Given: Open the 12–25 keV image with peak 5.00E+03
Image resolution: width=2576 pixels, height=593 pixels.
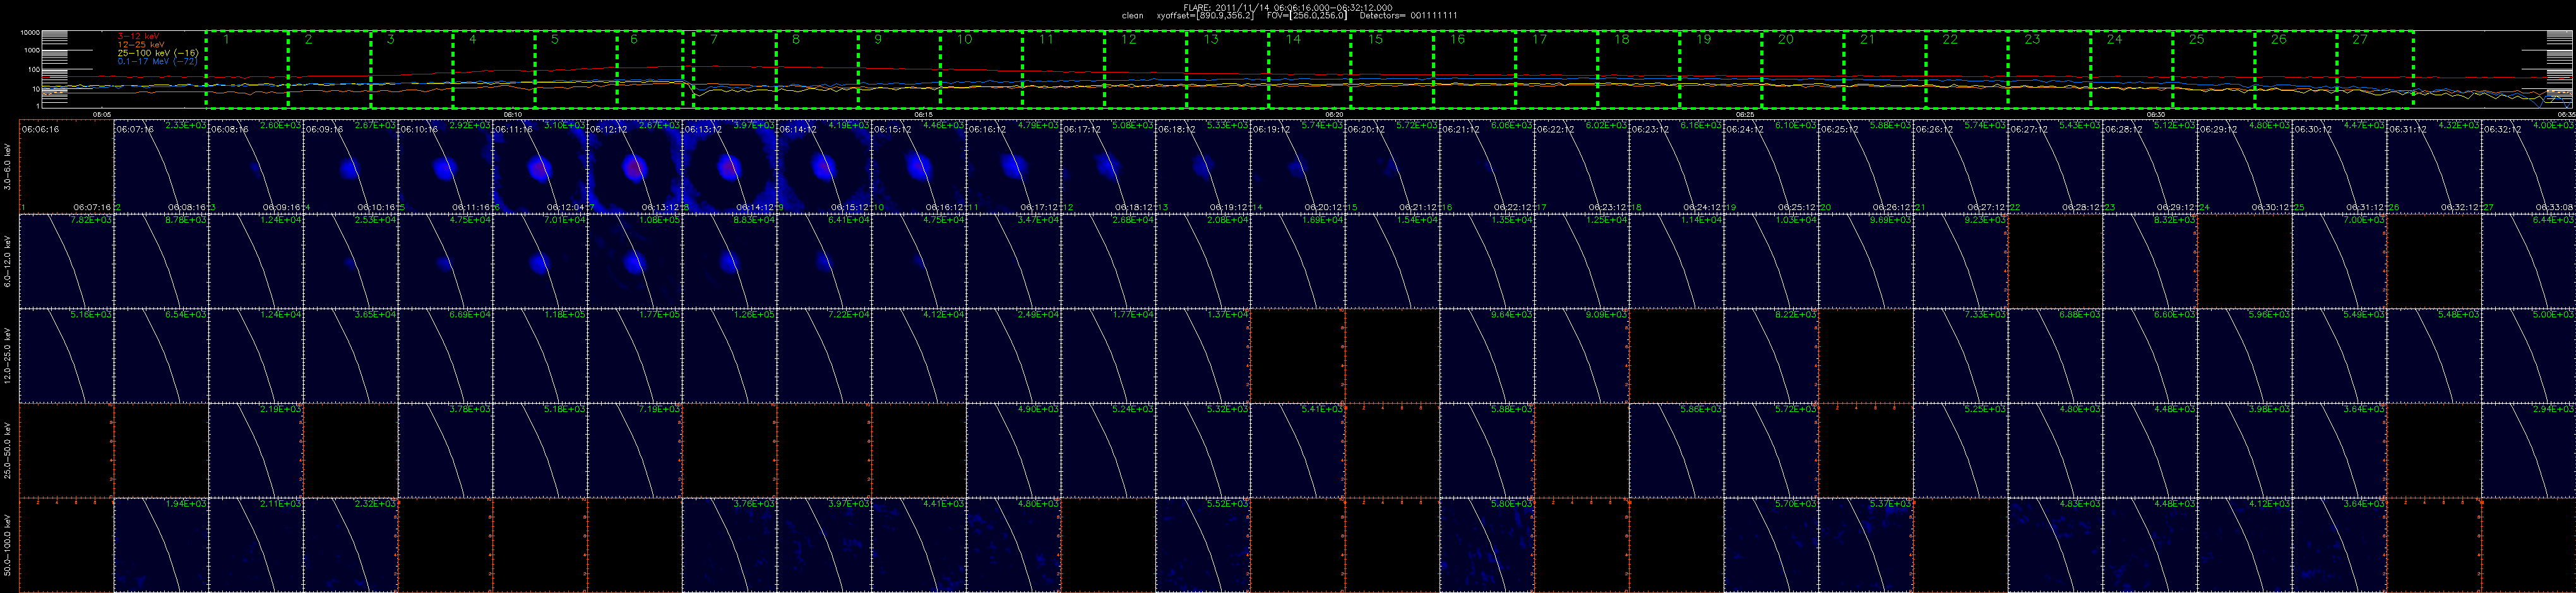Looking at the screenshot, I should [2529, 356].
